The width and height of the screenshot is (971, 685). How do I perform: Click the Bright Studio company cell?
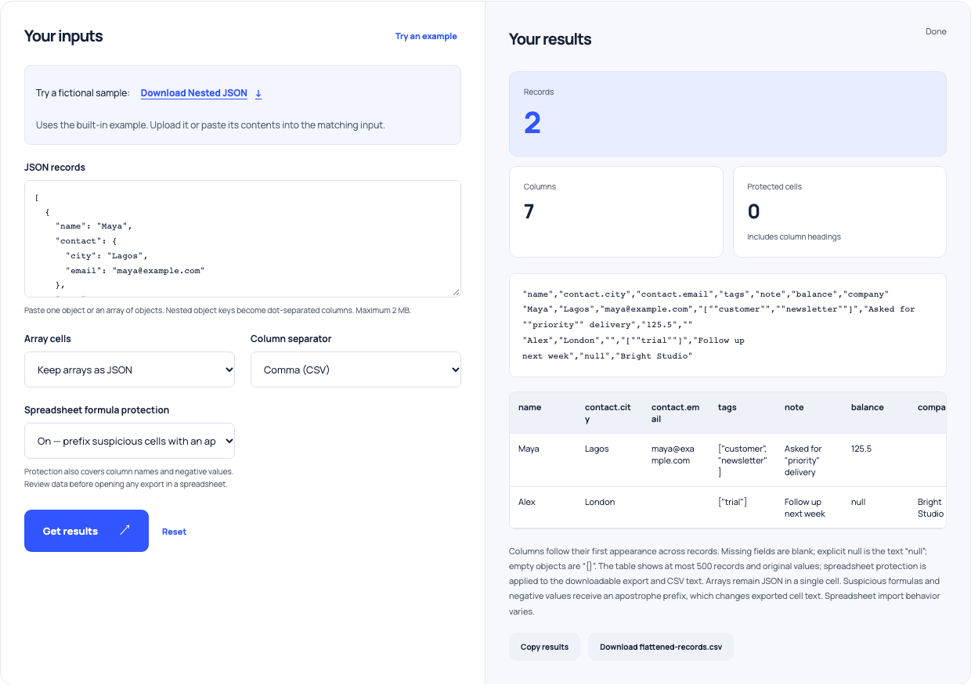pyautogui.click(x=928, y=507)
